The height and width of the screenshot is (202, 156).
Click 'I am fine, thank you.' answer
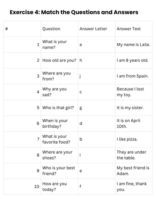132,187
